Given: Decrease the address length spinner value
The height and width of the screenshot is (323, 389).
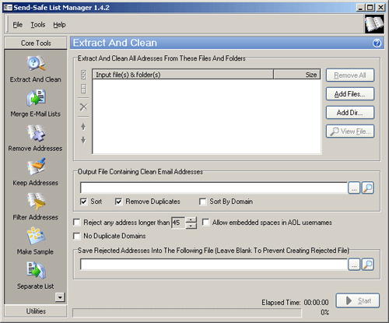Looking at the screenshot, I should pyautogui.click(x=191, y=226).
